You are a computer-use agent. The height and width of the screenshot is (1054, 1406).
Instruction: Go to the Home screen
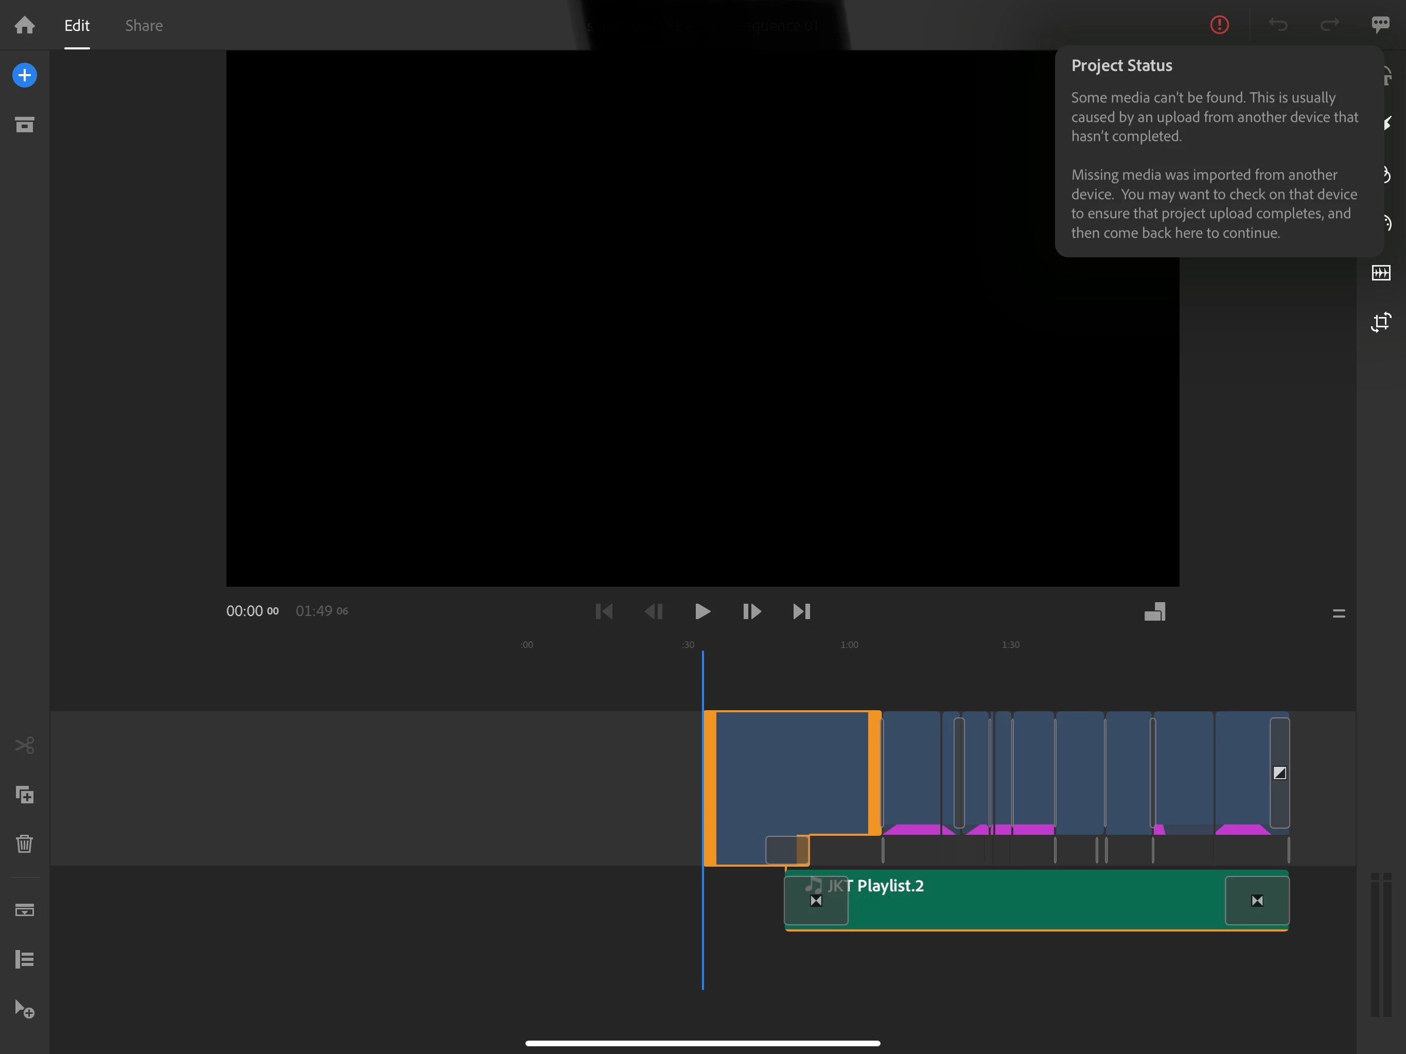[x=24, y=25]
